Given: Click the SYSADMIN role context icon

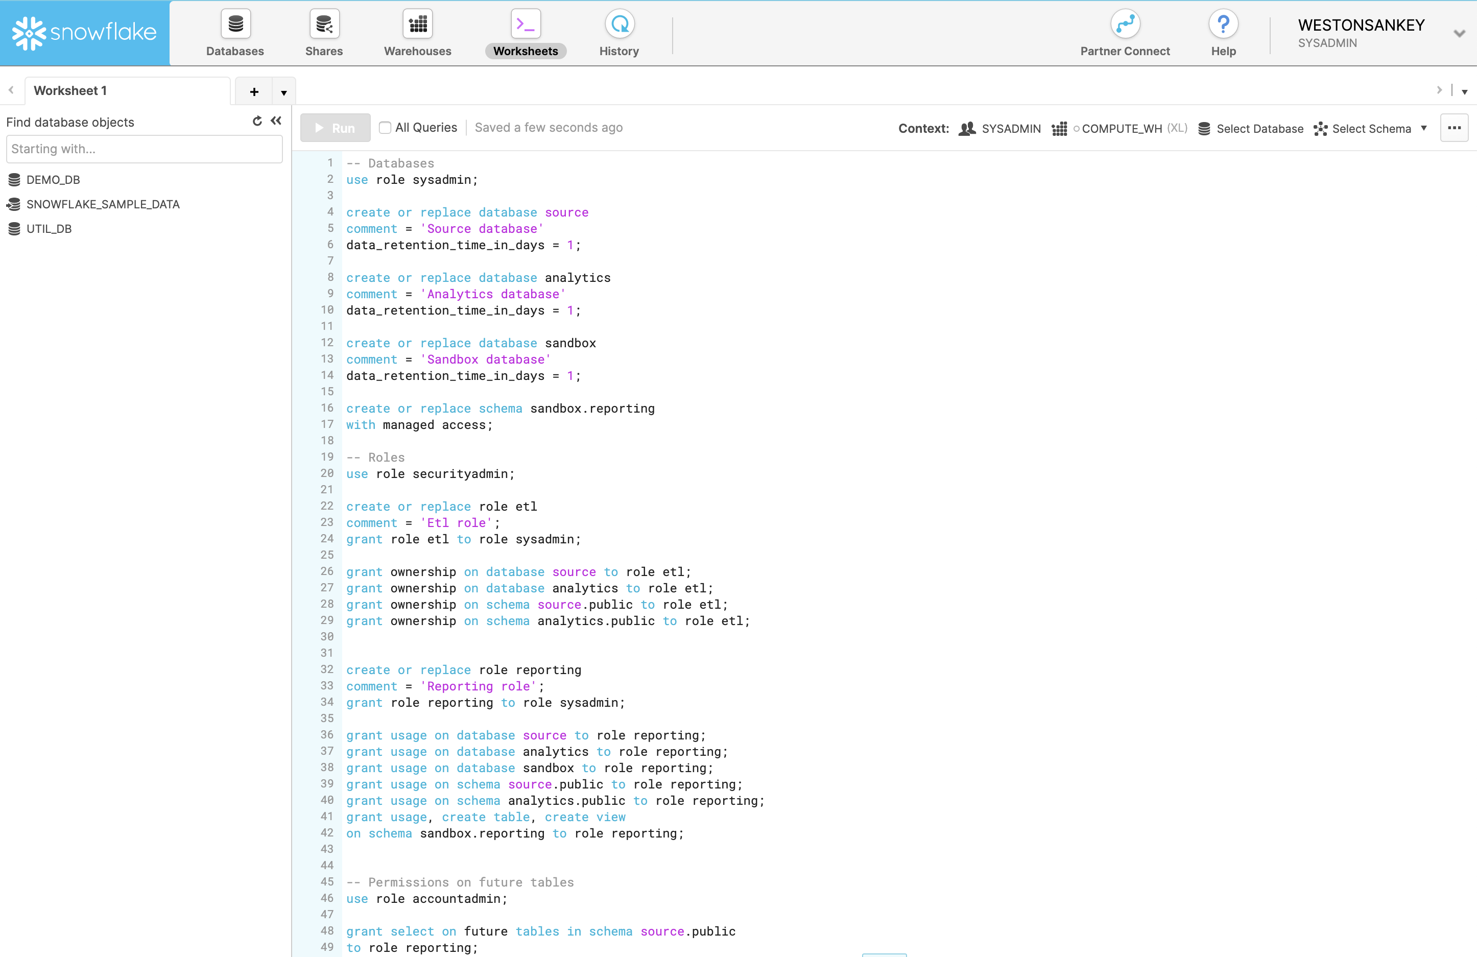Looking at the screenshot, I should pos(967,129).
